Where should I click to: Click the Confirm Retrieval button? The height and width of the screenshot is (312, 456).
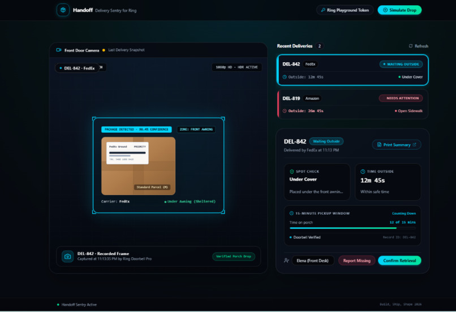(x=399, y=261)
